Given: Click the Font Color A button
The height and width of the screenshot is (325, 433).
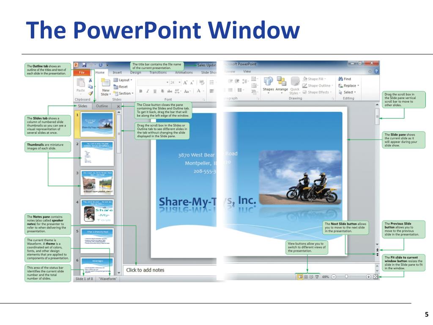Looking at the screenshot, I should (200, 91).
